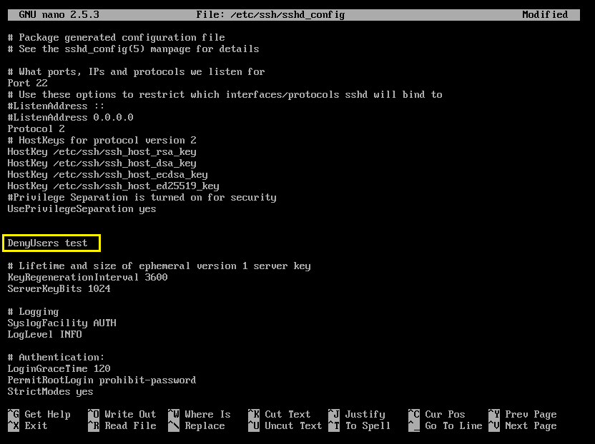The image size is (595, 444).
Task: Click the ^Y Prev Page shortcut
Action: pos(522,414)
